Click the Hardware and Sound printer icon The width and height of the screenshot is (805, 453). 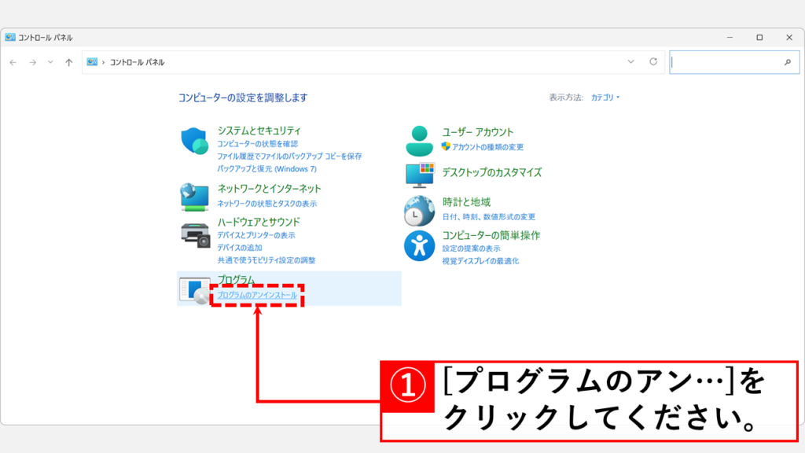(x=194, y=234)
